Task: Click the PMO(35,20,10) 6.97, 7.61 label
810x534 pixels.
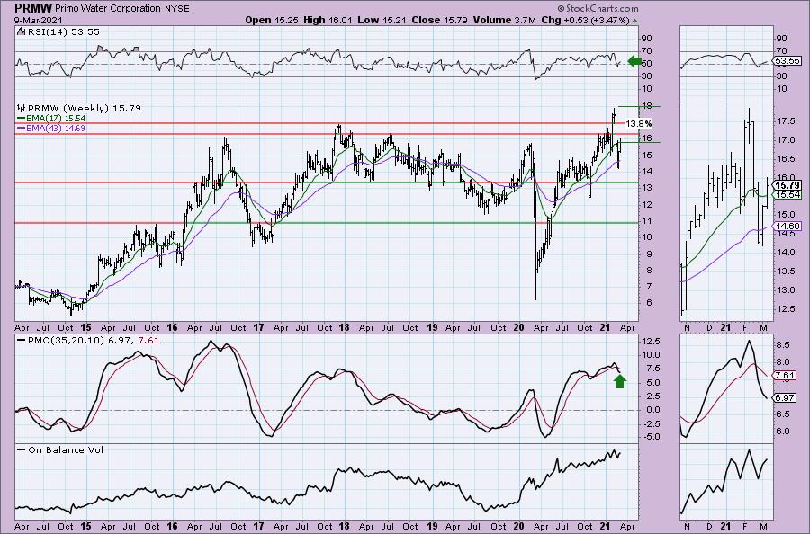Action: tap(94, 341)
